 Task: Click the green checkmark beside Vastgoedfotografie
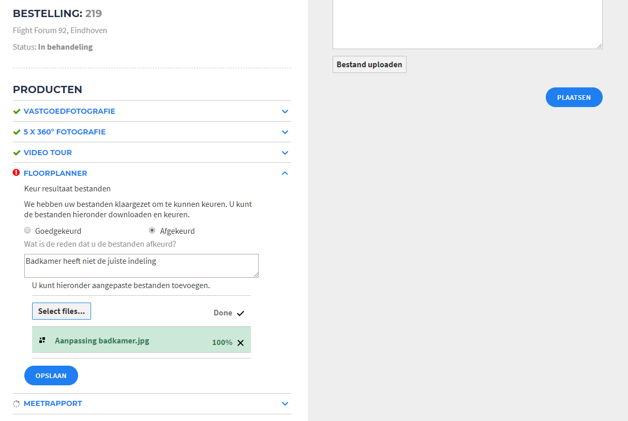[x=17, y=111]
